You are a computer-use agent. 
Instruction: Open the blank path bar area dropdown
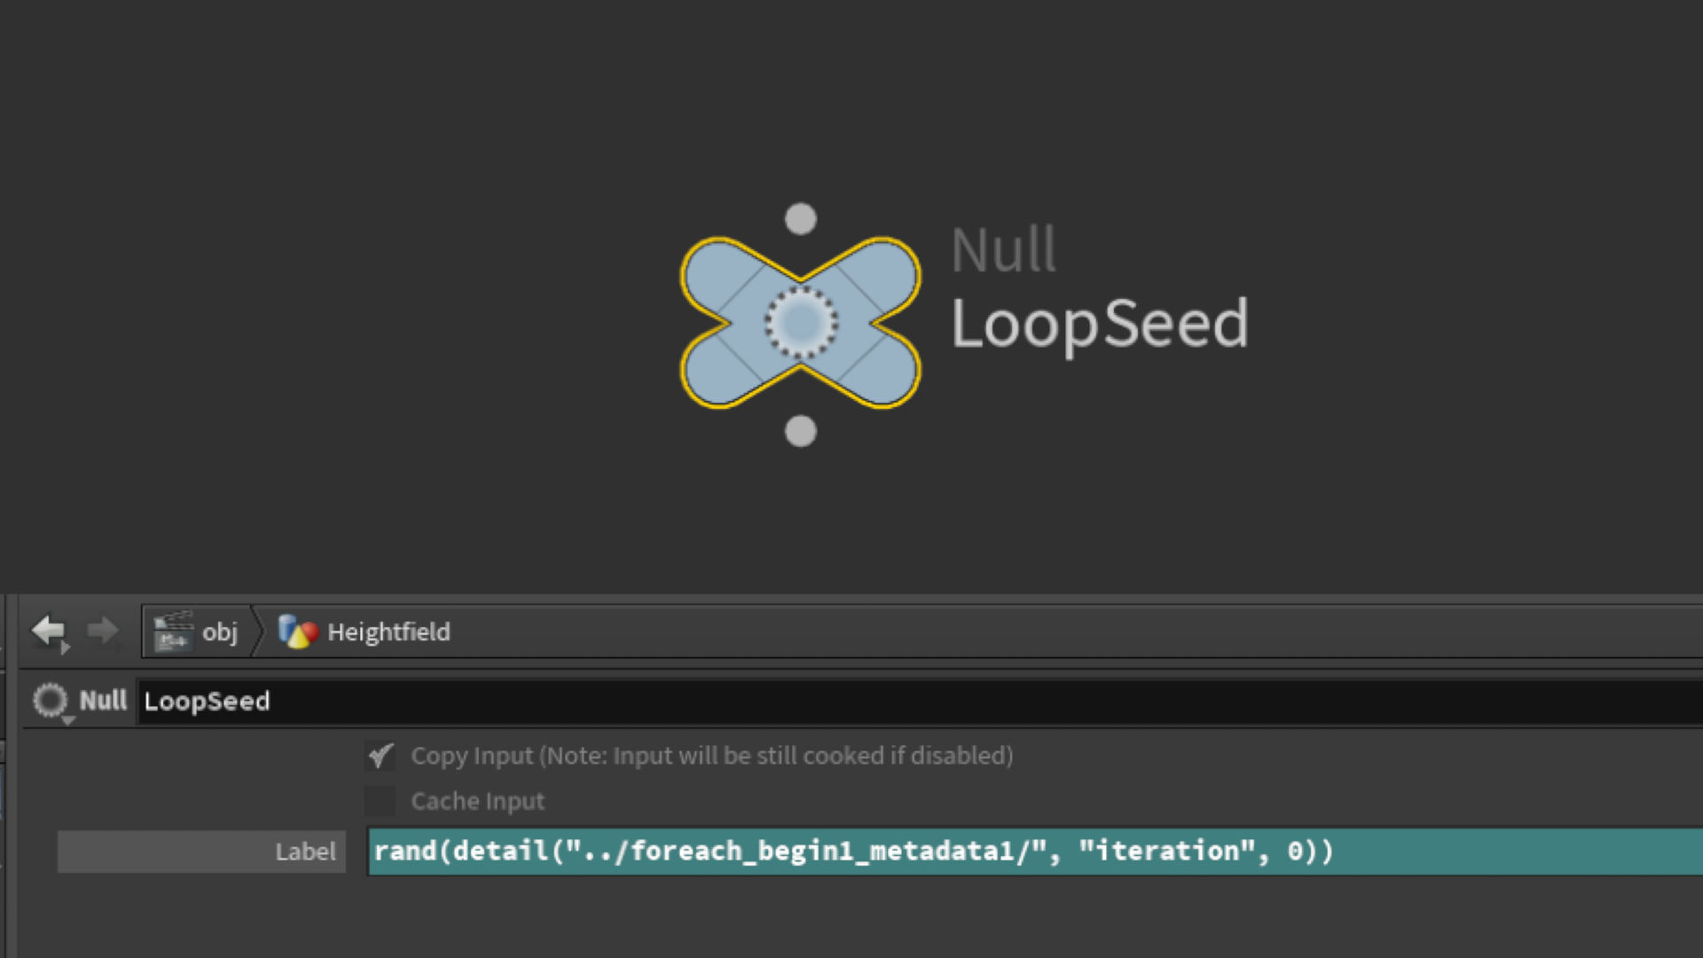[1064, 632]
